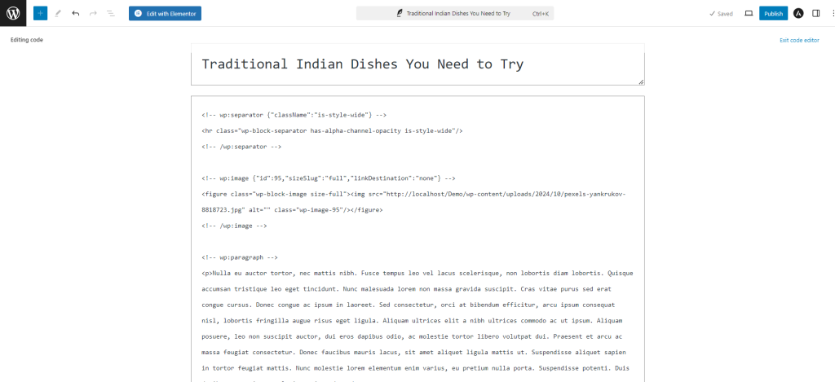
Task: Open the block inserter plus button
Action: pos(41,13)
